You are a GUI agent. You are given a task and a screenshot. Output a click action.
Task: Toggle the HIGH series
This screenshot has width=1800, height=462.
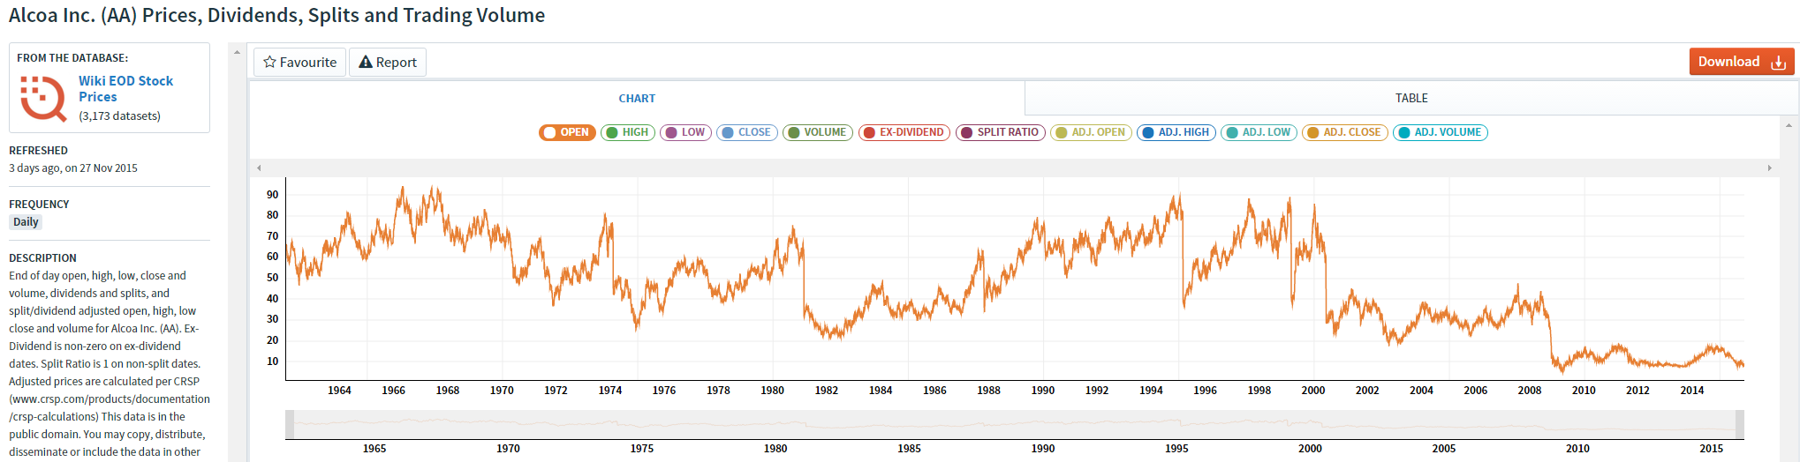(x=628, y=132)
